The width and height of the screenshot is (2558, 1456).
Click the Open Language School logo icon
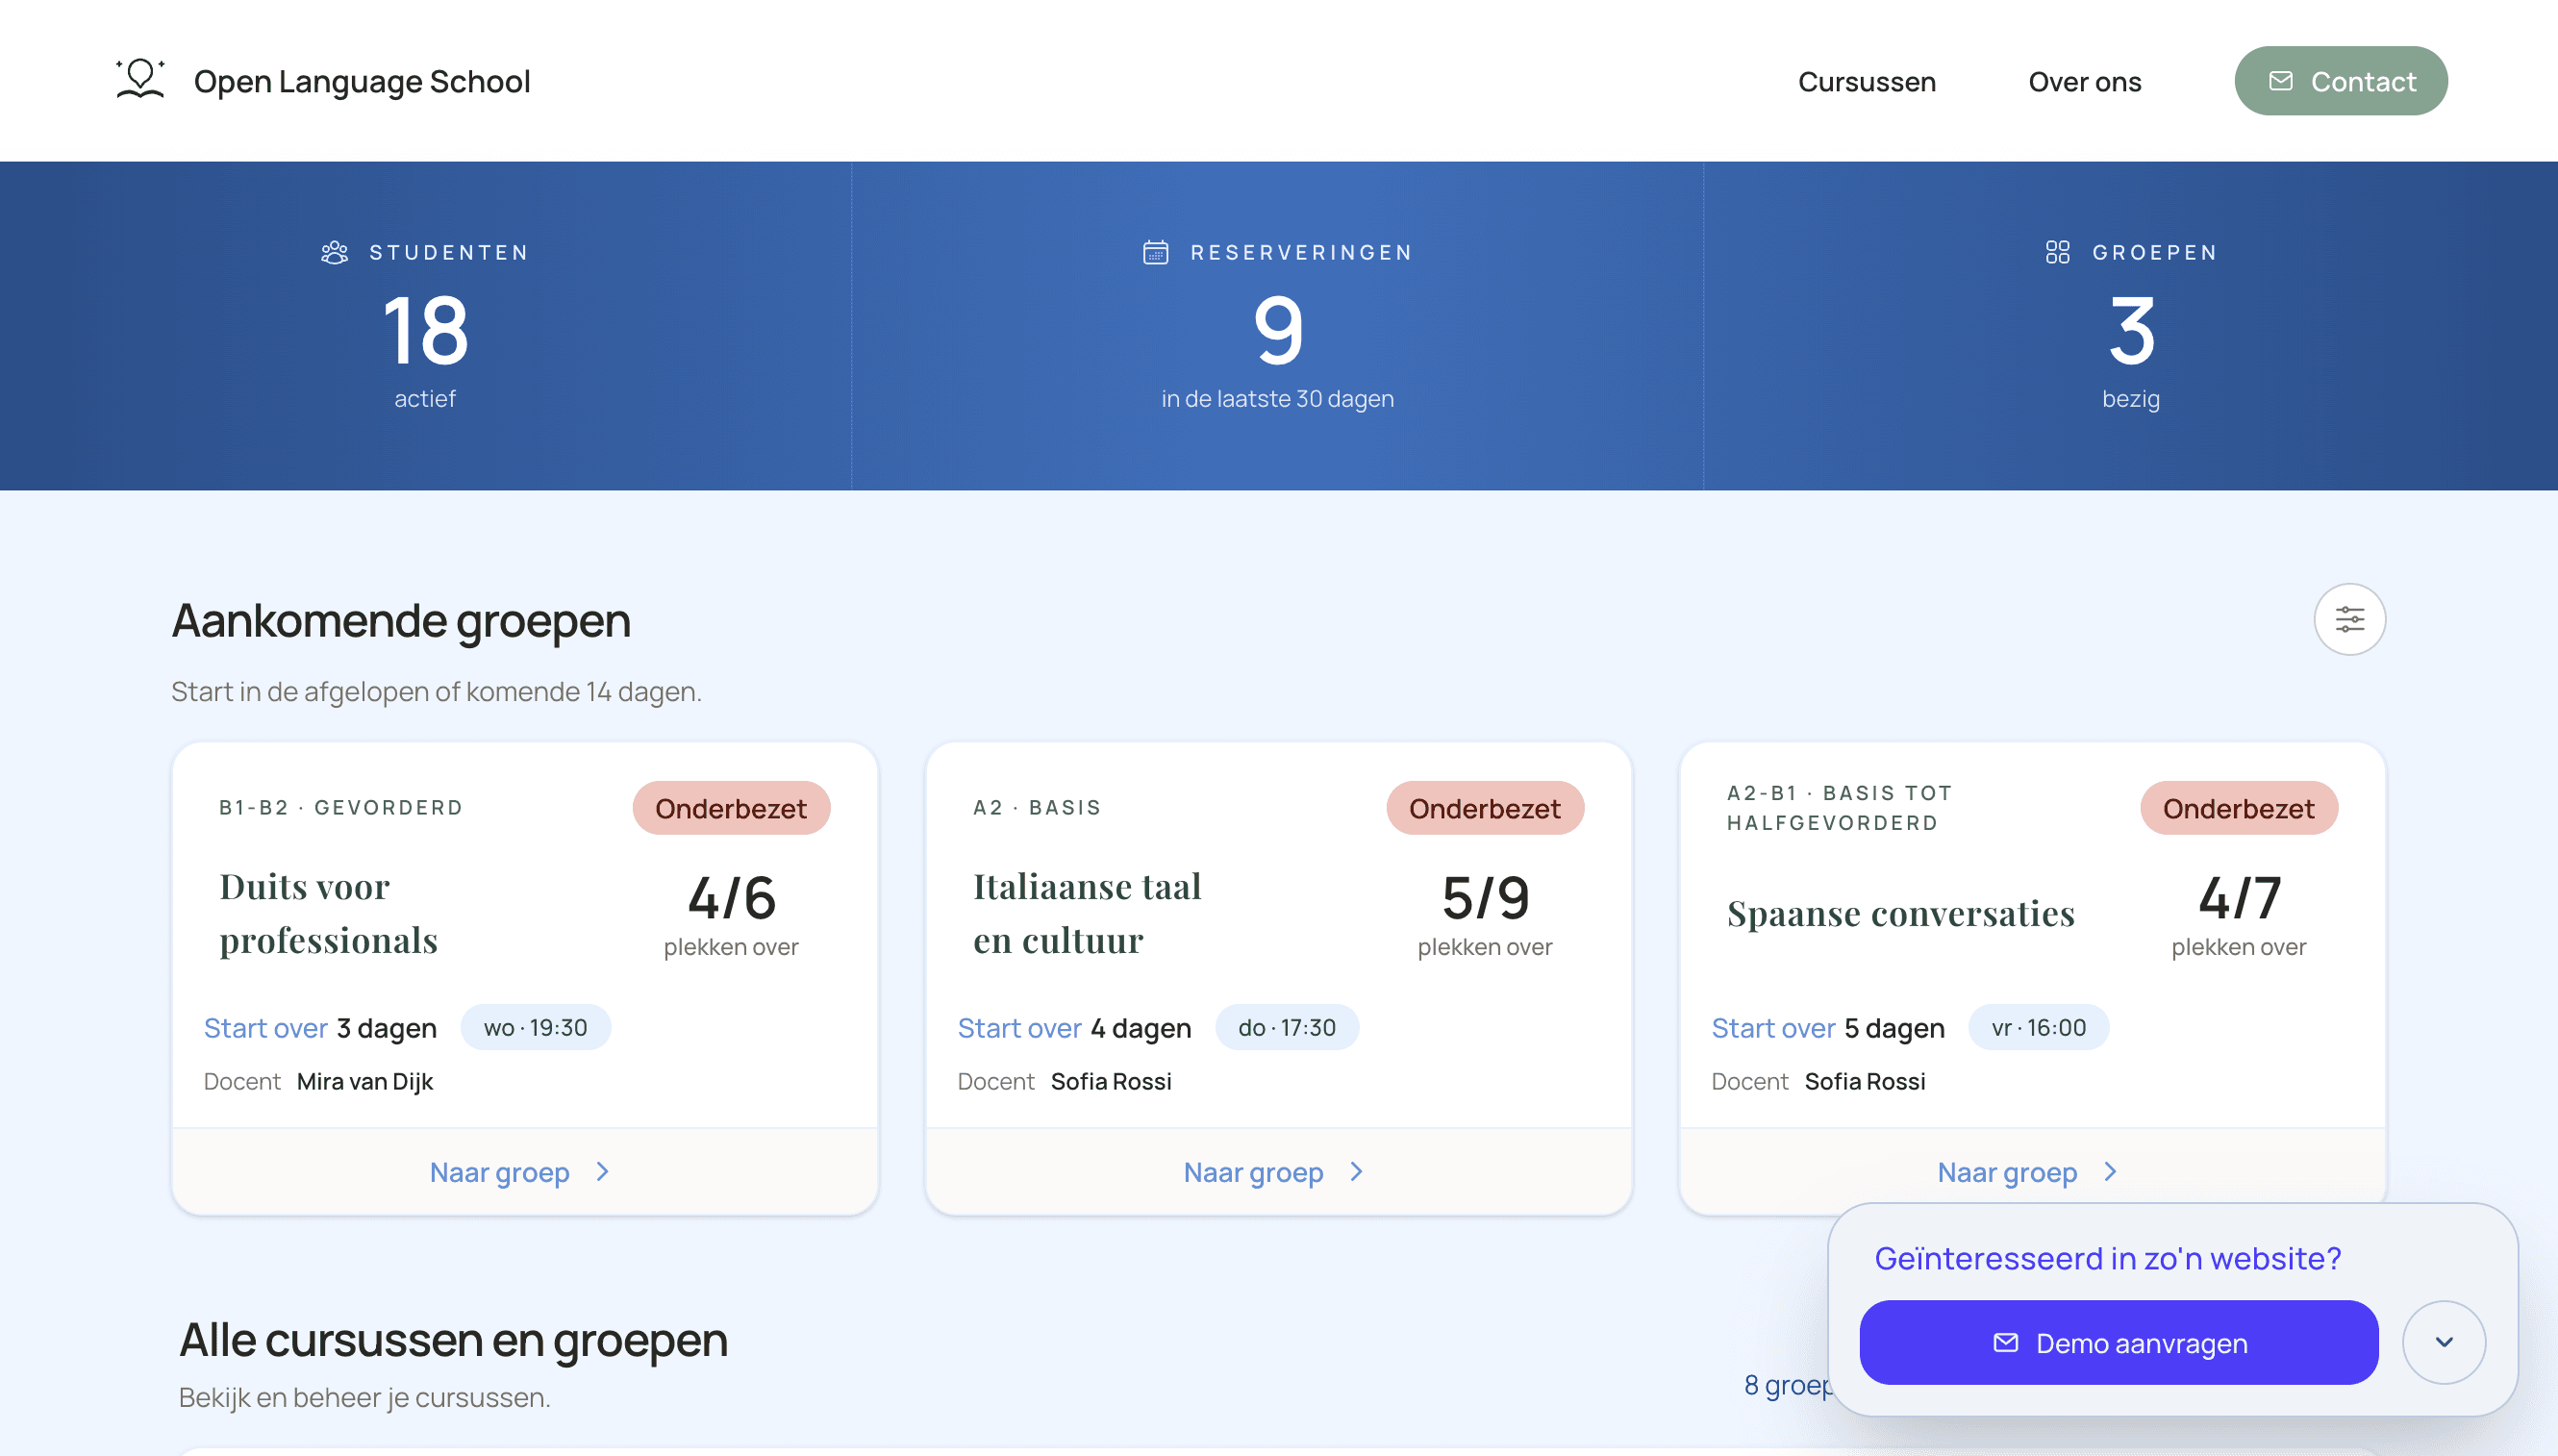tap(140, 80)
